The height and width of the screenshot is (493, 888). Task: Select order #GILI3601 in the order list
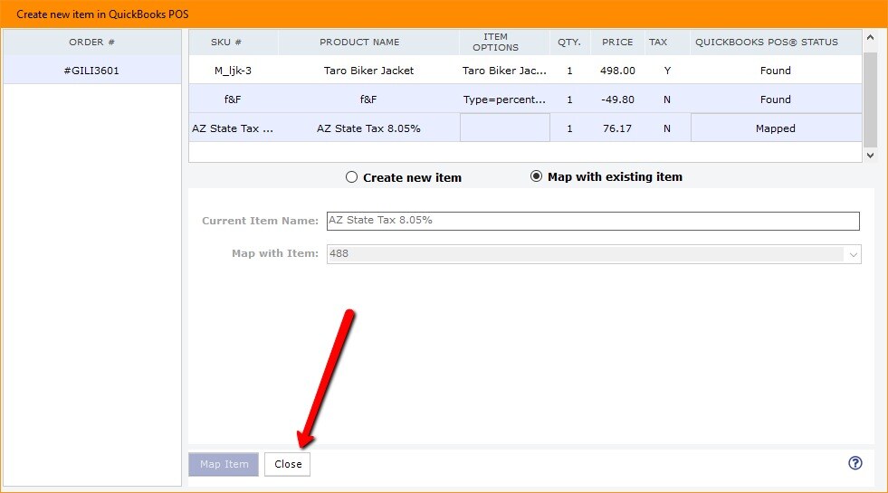pos(92,71)
